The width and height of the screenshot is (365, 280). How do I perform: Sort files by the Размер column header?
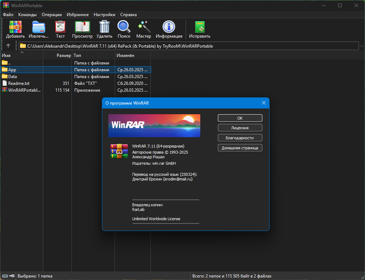click(64, 55)
